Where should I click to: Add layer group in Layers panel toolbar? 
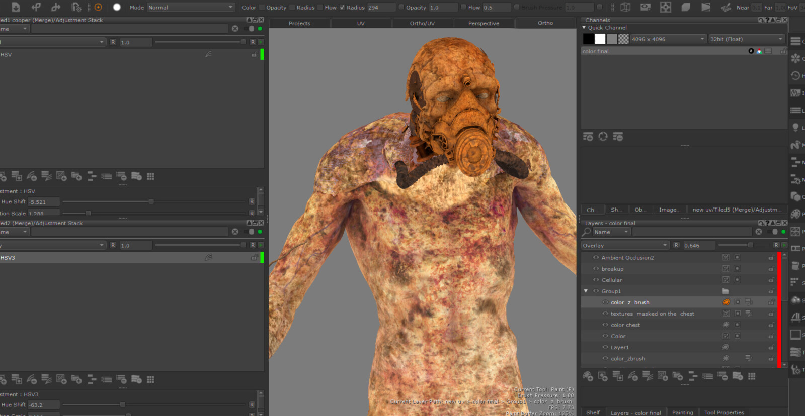click(x=678, y=376)
